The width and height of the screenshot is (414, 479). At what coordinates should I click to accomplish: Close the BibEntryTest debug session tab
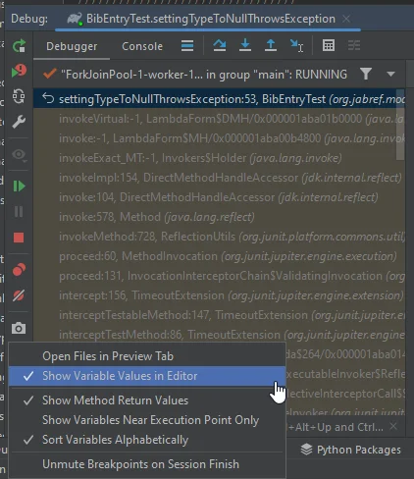(346, 19)
